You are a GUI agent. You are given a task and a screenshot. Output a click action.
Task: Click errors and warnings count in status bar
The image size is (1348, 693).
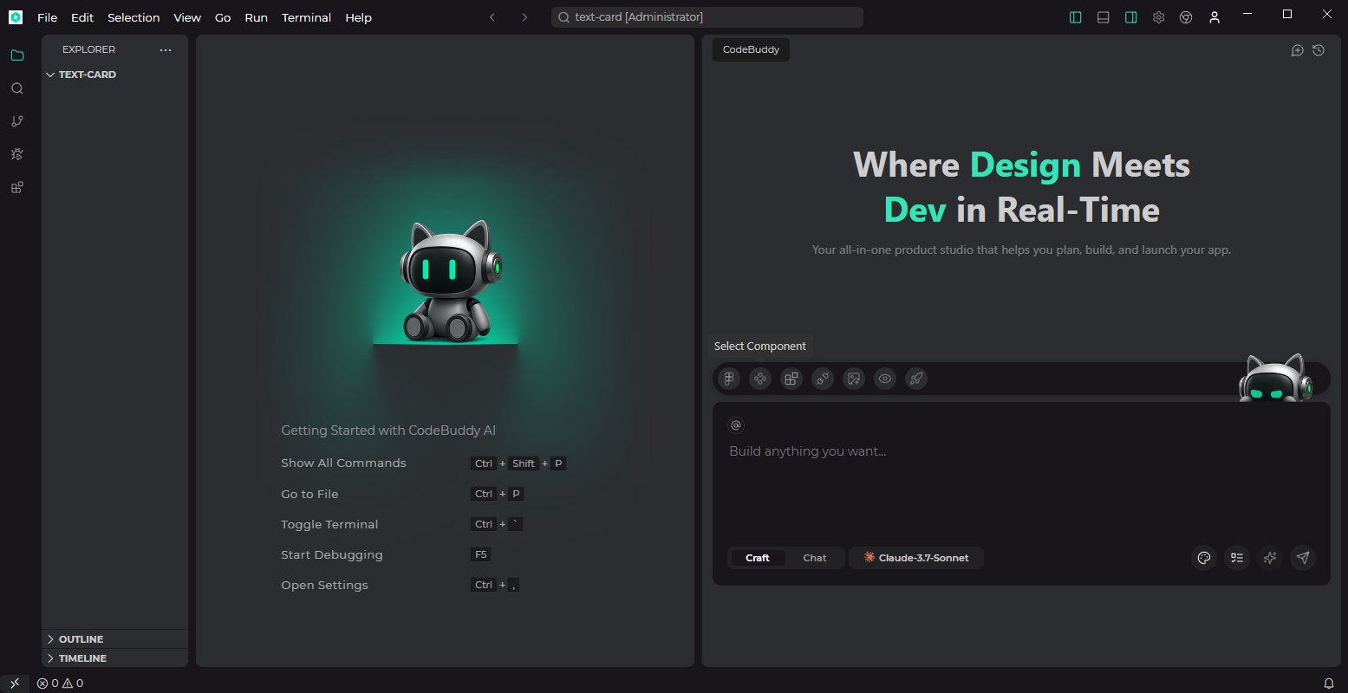pos(60,683)
